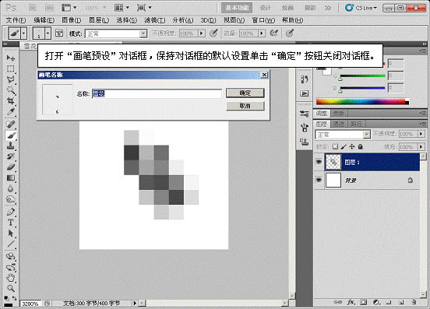Select the Move tool

click(x=11, y=58)
